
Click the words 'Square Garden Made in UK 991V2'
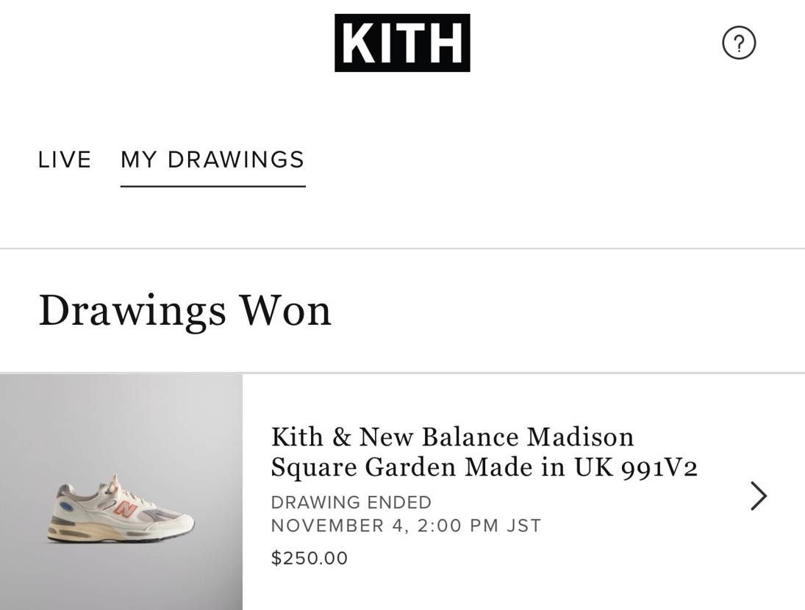(484, 467)
